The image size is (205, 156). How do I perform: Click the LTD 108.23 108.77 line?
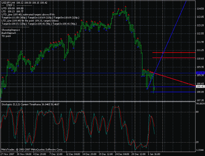12,11
